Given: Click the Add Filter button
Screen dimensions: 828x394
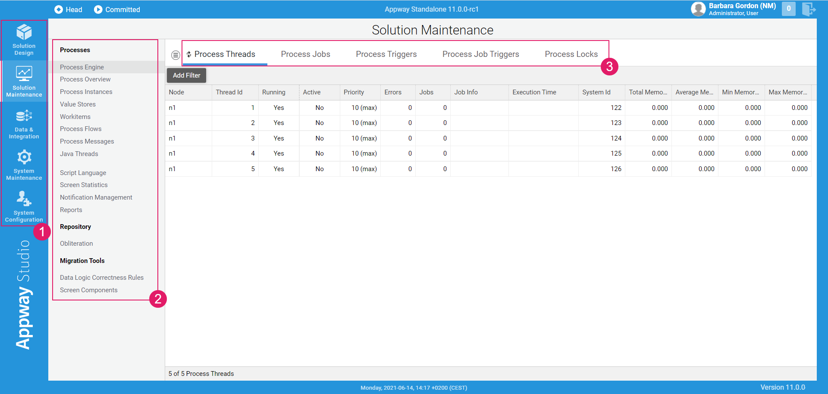Looking at the screenshot, I should pos(186,75).
